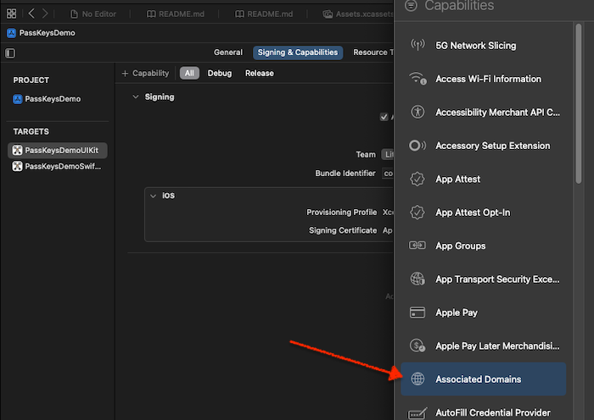Click the add Capability button

click(x=145, y=74)
